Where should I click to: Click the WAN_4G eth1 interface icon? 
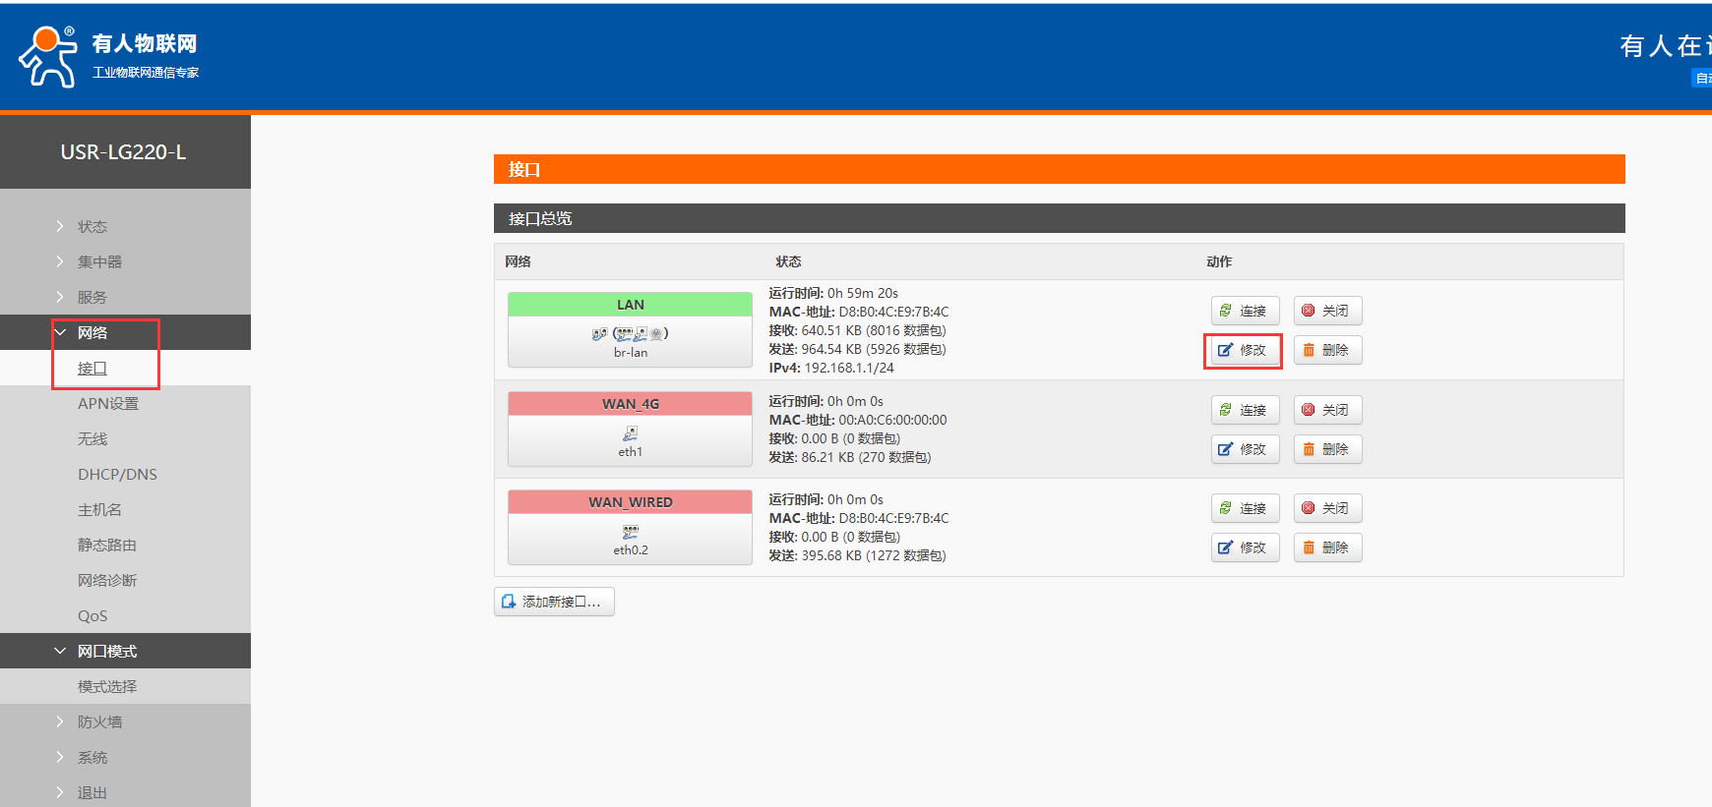tap(630, 433)
